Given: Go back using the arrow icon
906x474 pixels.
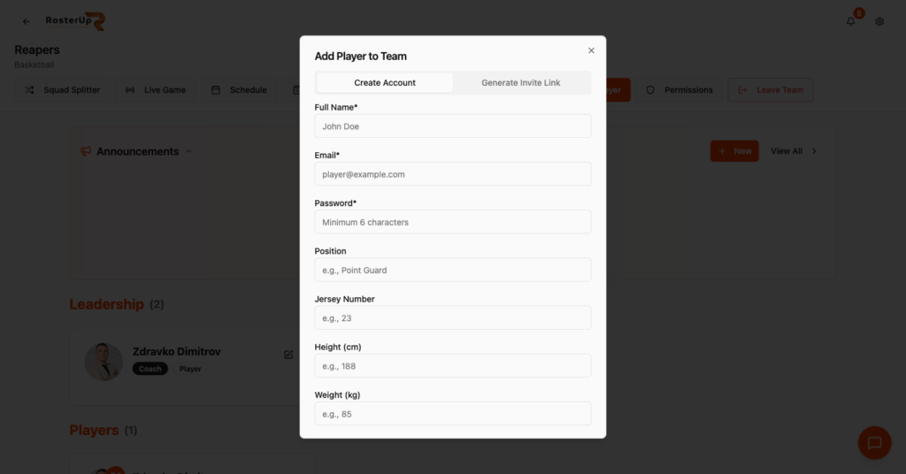Looking at the screenshot, I should [26, 21].
